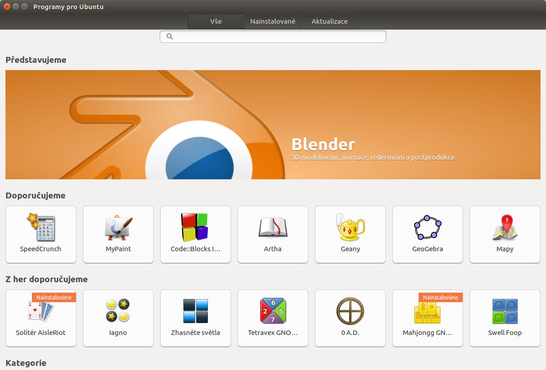Click the Geany label
The width and height of the screenshot is (546, 370).
pyautogui.click(x=350, y=249)
